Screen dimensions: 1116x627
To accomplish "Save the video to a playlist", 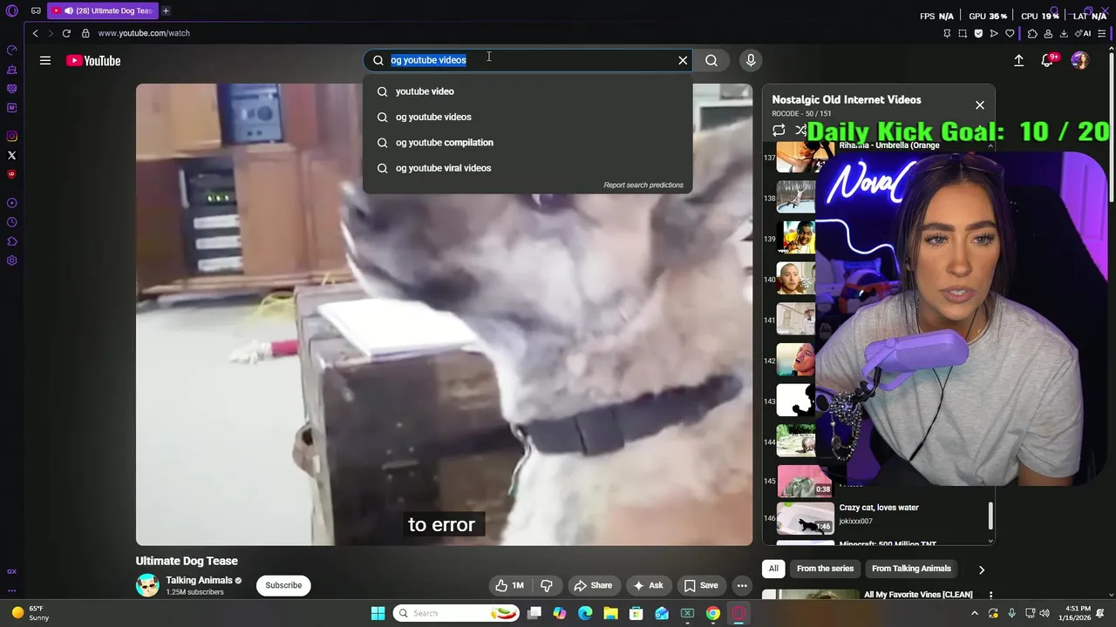I will [701, 585].
